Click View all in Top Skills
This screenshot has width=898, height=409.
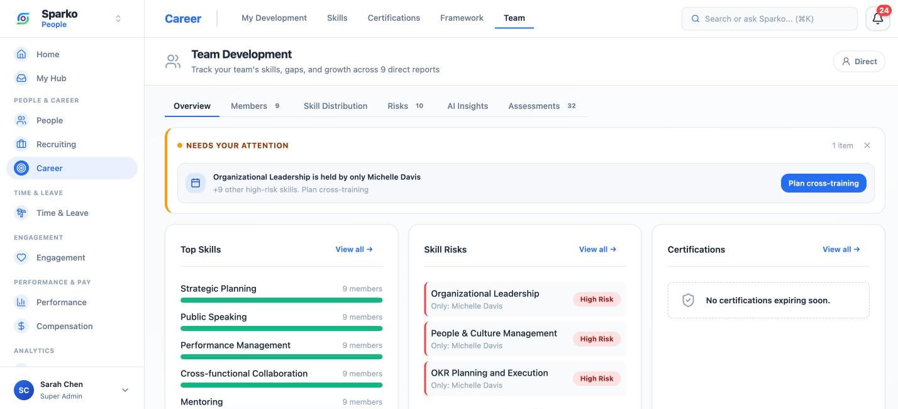354,249
